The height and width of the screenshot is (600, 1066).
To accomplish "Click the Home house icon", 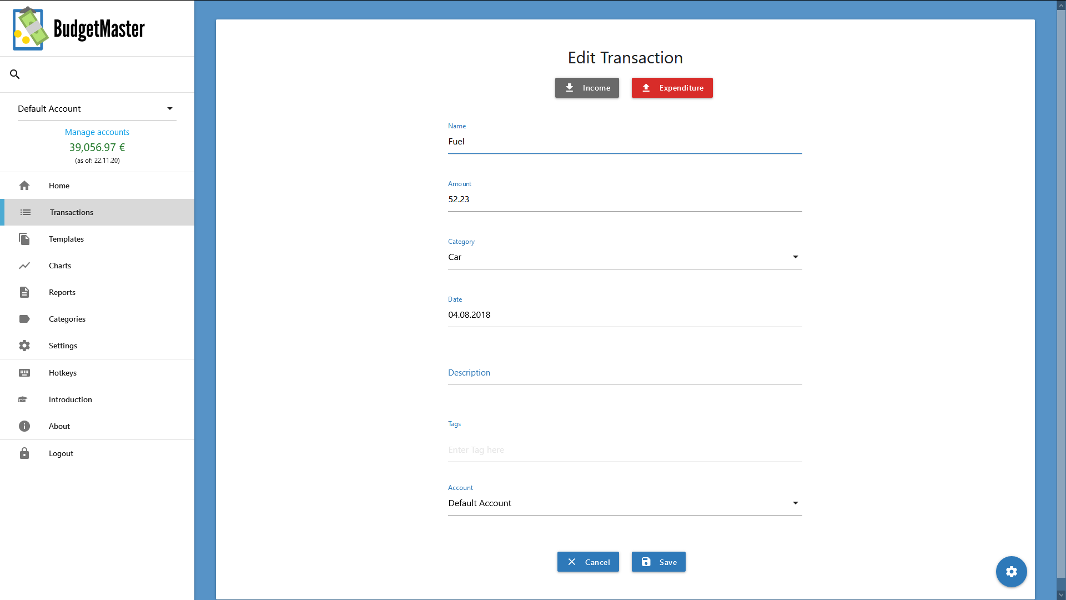I will tap(24, 186).
